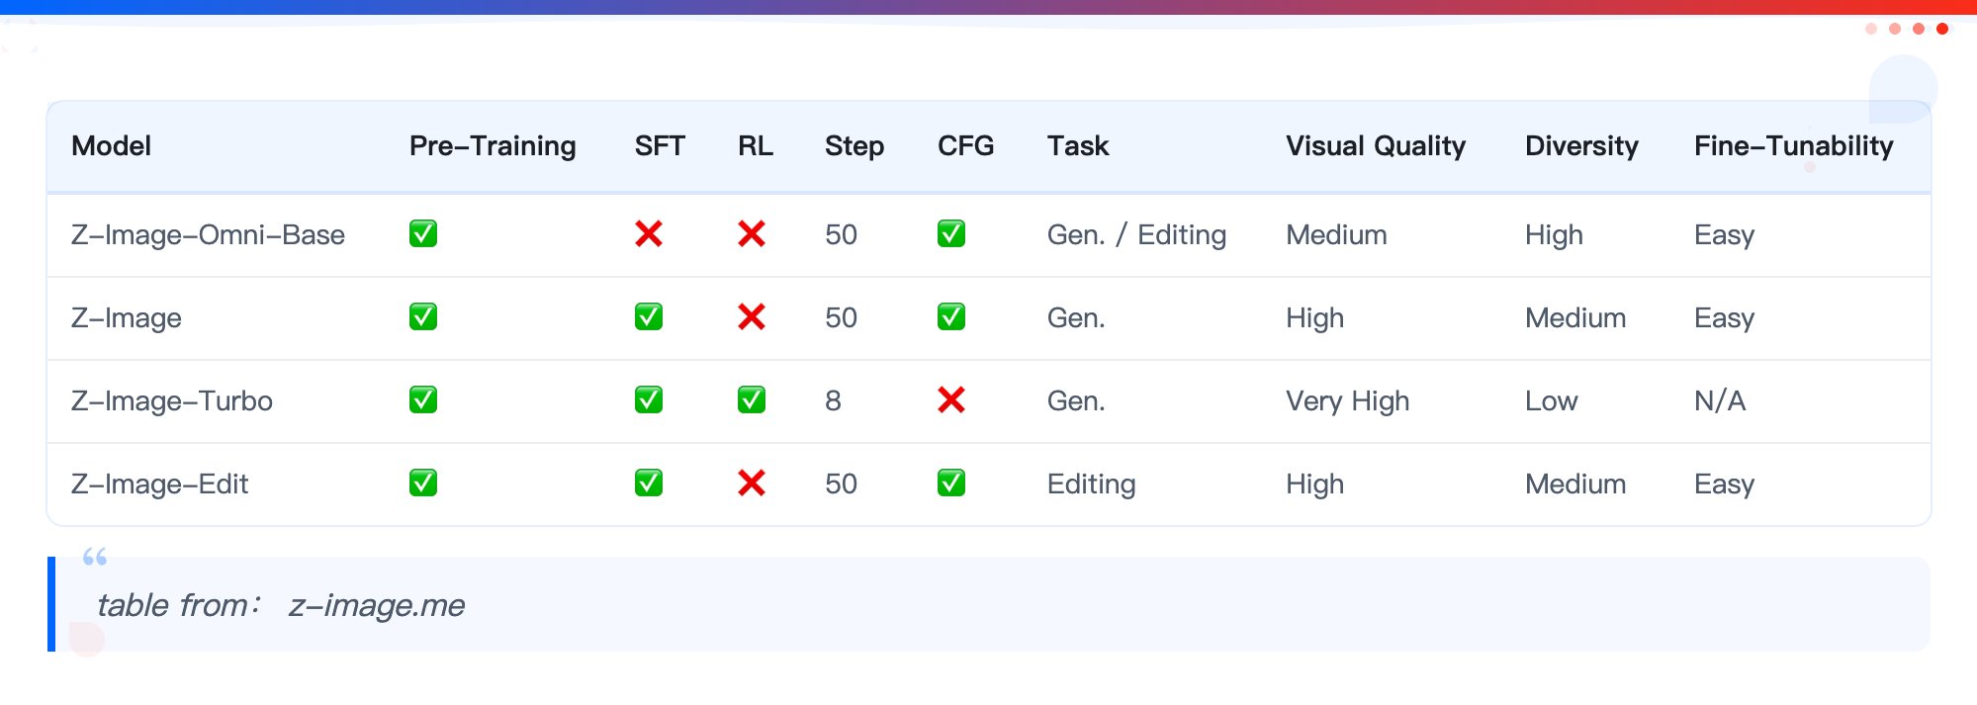Click the CFG column header
The width and height of the screenshot is (1977, 705).
(x=965, y=146)
